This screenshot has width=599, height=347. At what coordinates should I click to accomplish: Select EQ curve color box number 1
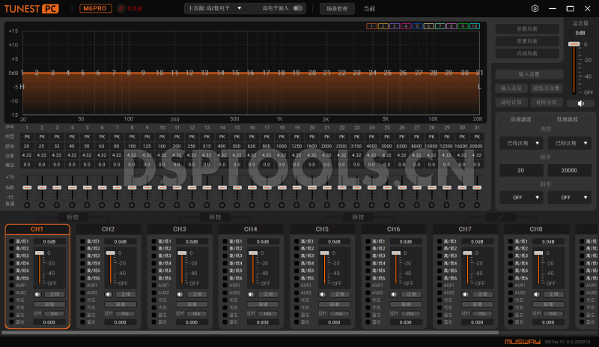tap(371, 26)
